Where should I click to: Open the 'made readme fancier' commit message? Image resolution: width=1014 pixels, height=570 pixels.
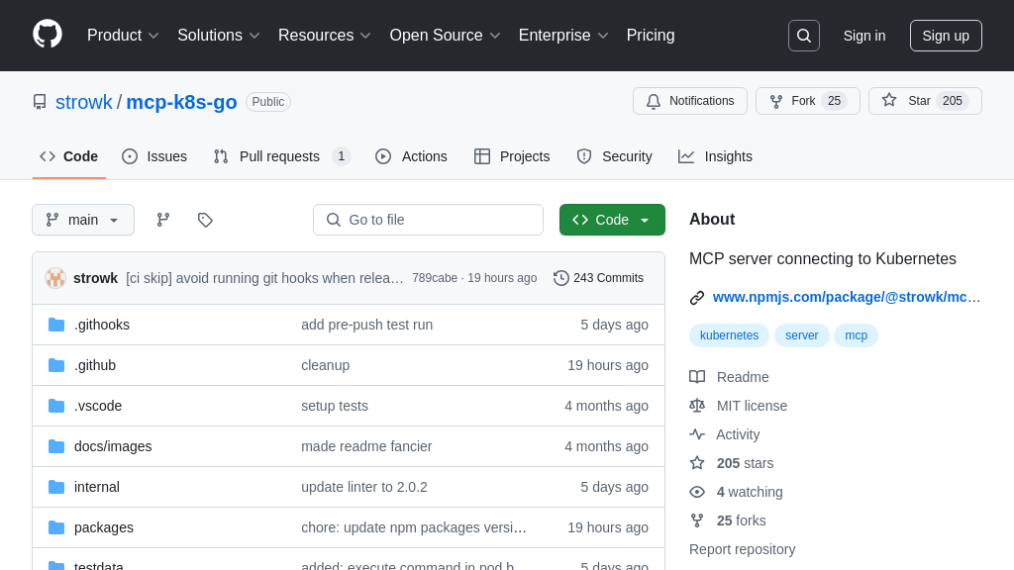(x=366, y=446)
